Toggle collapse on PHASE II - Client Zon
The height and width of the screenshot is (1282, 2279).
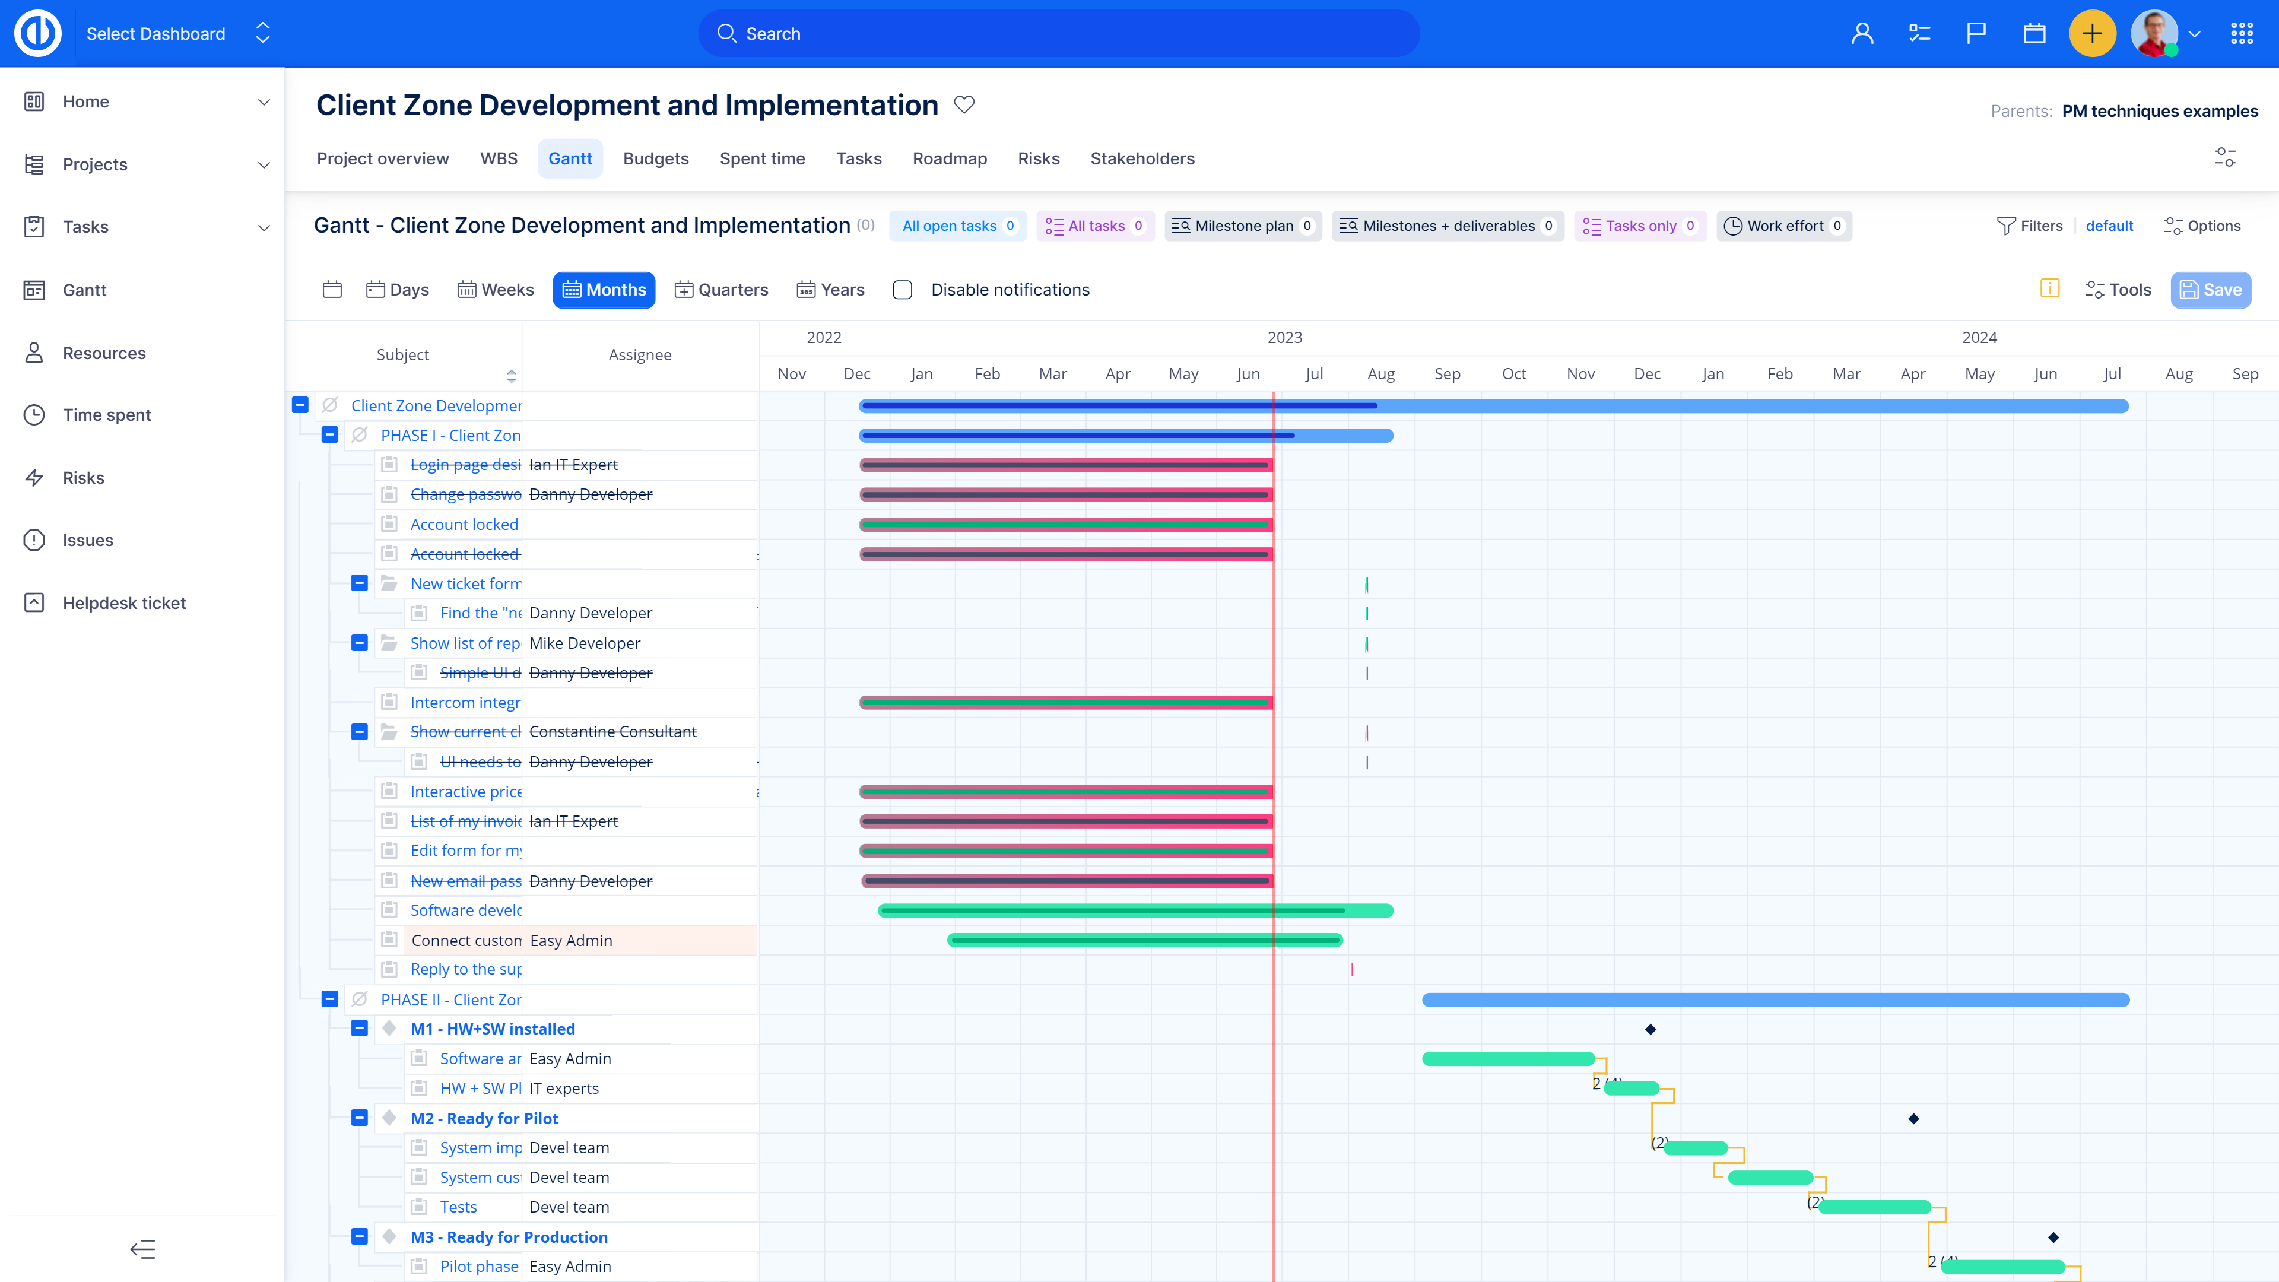click(330, 999)
